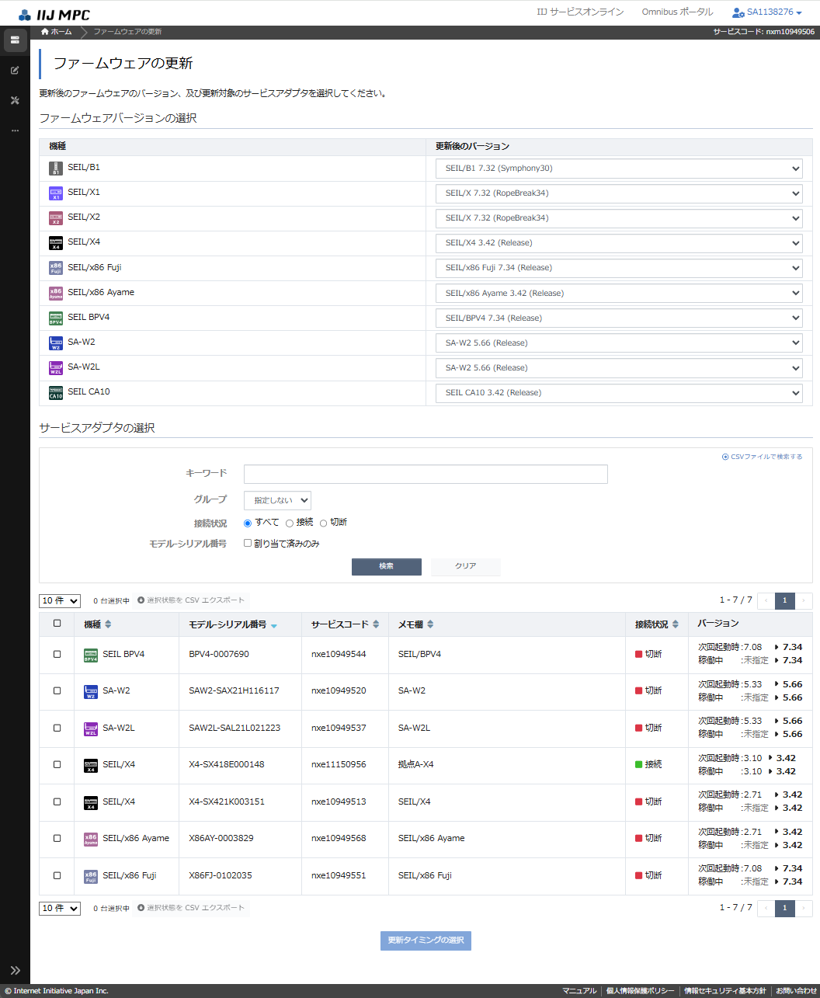Expand the sidebar with double chevron
This screenshot has width=820, height=998.
coord(15,970)
